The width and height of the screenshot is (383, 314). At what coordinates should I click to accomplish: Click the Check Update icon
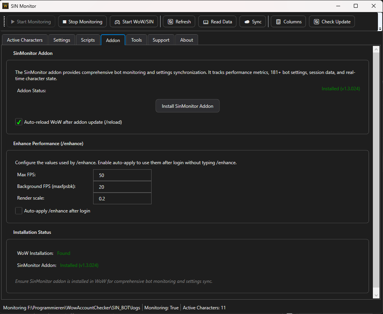click(316, 21)
